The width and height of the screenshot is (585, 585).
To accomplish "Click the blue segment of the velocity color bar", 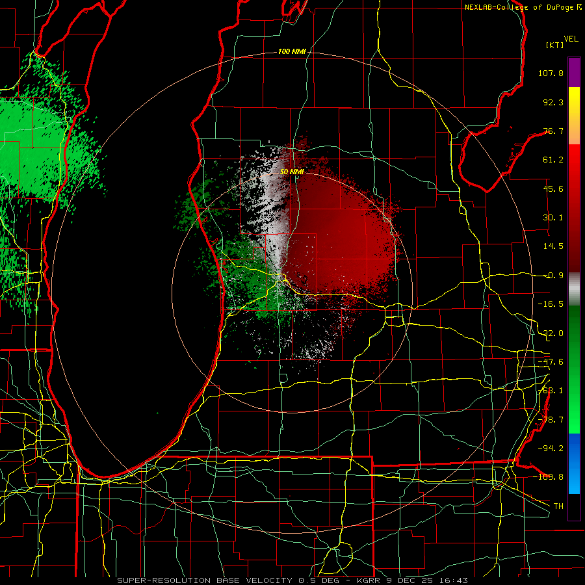I will click(574, 463).
